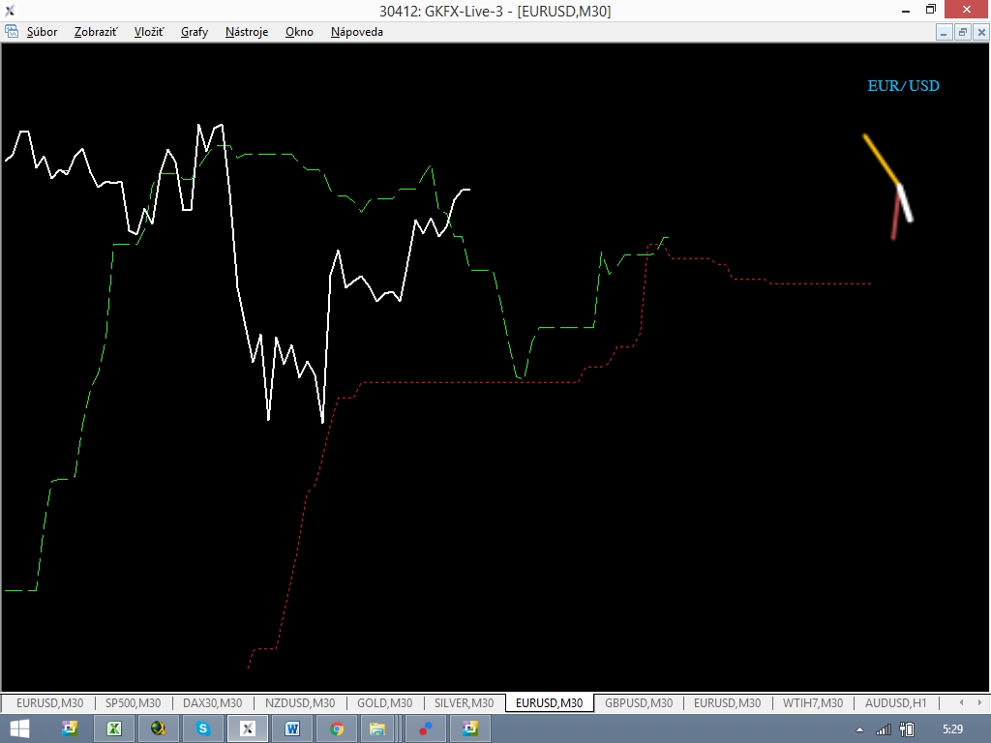991x743 pixels.
Task: Restore down the inner chart window
Action: pos(963,32)
